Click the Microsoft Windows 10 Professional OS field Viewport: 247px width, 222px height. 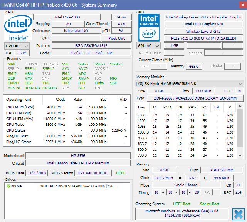click(182, 214)
